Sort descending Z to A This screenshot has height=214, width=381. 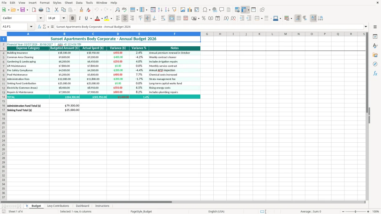167,10
